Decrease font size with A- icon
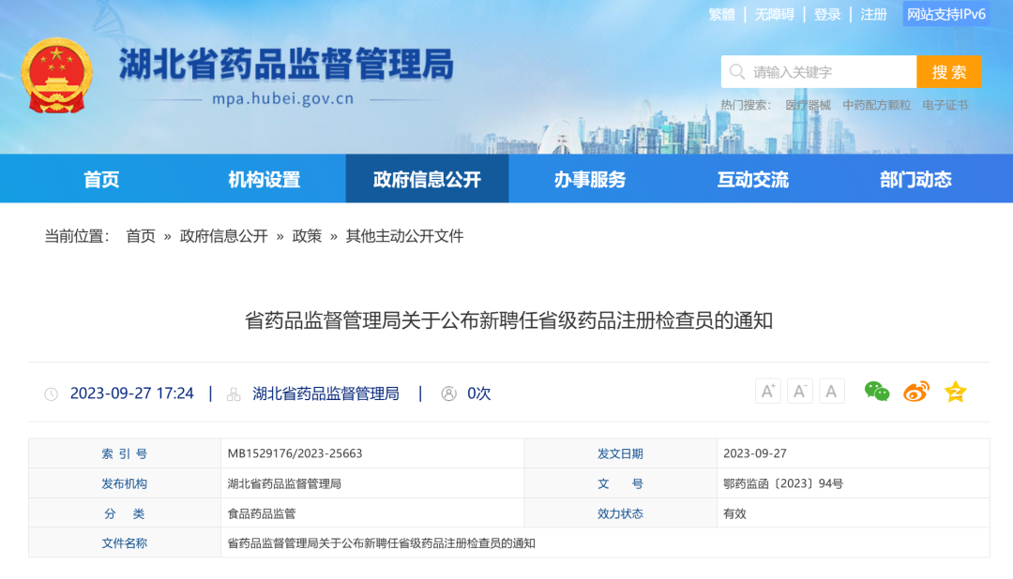 [799, 392]
